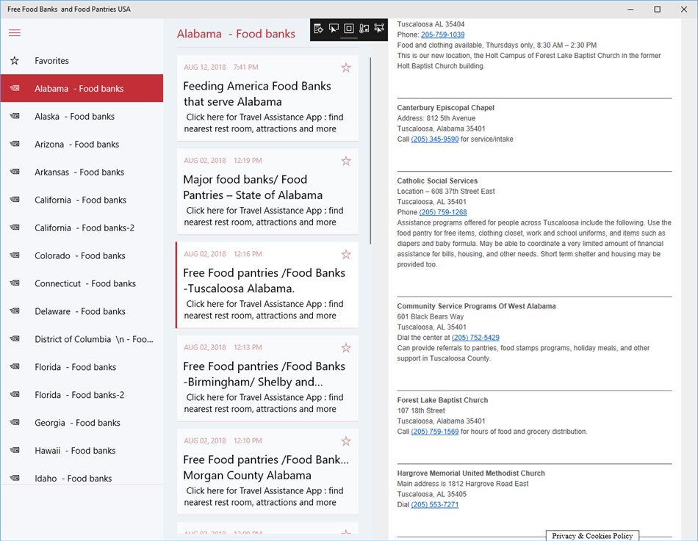Click the AUG 12, 2018 7:41 PM date
This screenshot has height=541, width=698.
[x=221, y=68]
